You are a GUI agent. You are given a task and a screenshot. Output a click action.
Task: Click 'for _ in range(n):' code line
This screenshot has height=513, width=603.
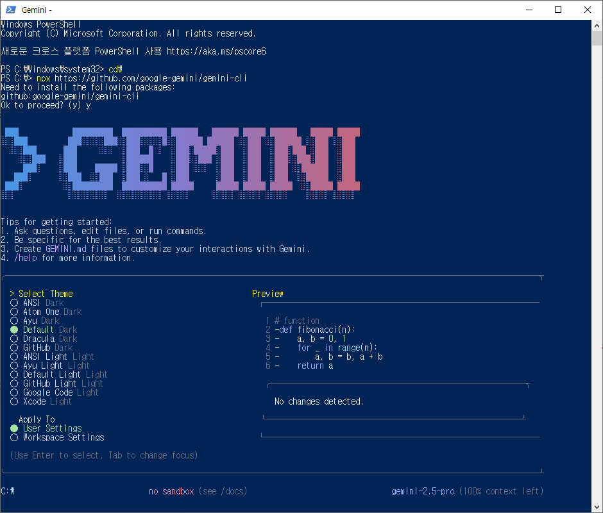tap(337, 348)
